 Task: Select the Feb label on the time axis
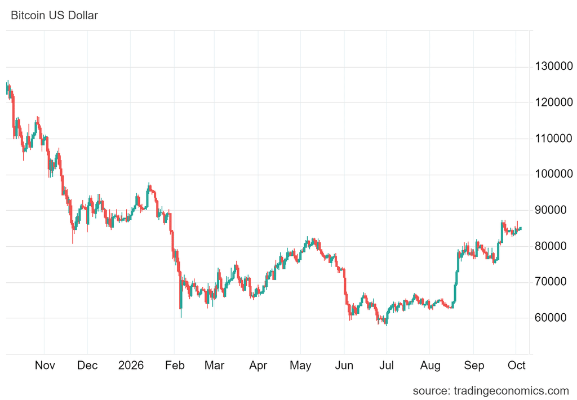[175, 365]
